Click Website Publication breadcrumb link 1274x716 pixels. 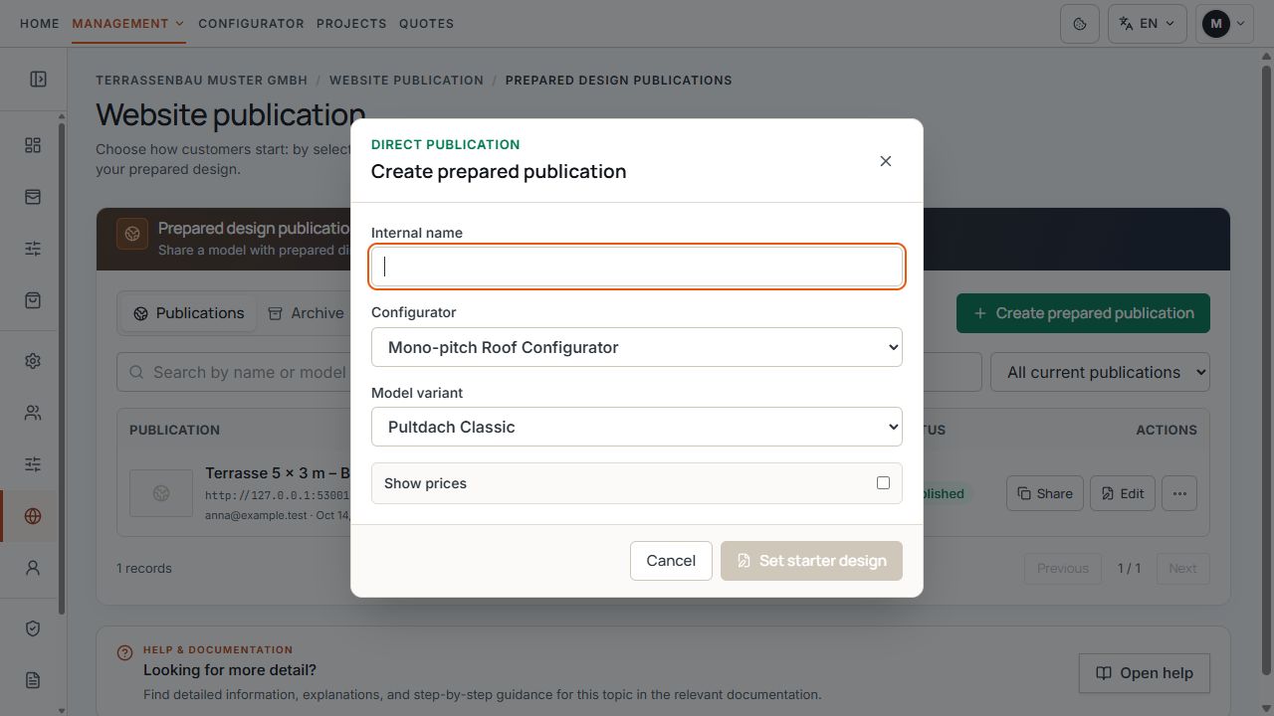[406, 80]
